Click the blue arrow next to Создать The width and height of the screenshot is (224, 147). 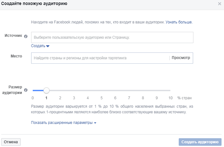pos(48,46)
